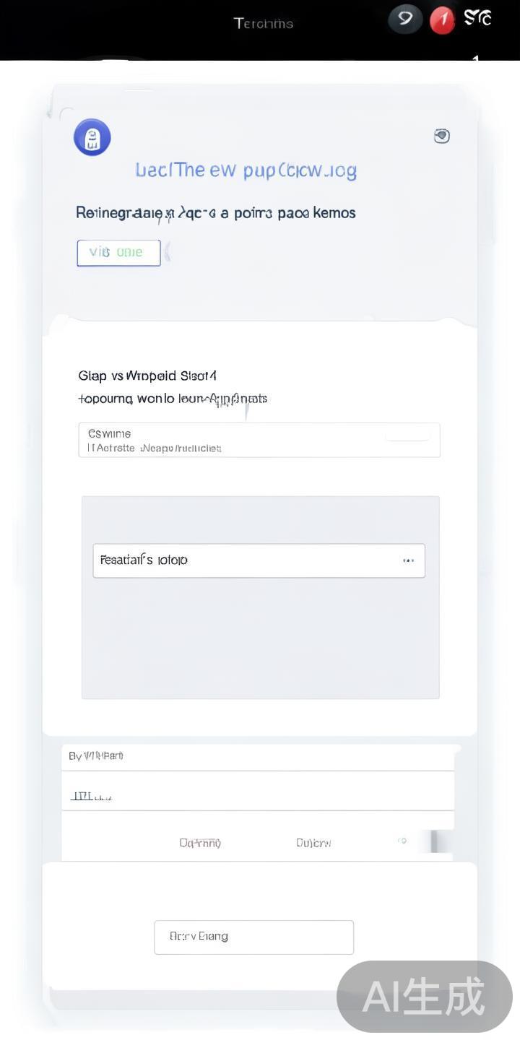Expand the Fesatiarl's iotoio dropdown

pos(259,560)
